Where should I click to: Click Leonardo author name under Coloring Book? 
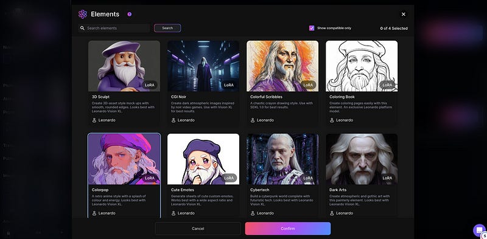(x=345, y=120)
